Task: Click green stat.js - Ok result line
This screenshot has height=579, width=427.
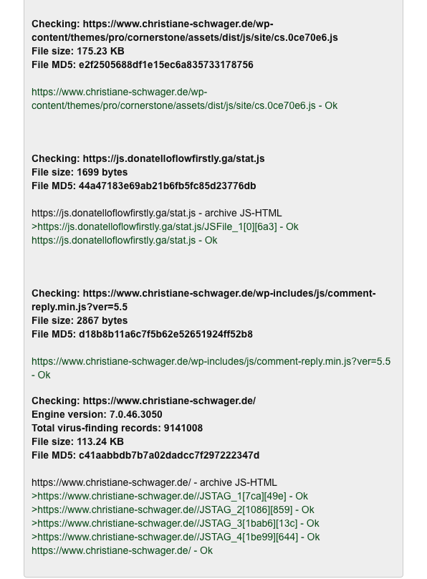Action: pyautogui.click(x=125, y=240)
